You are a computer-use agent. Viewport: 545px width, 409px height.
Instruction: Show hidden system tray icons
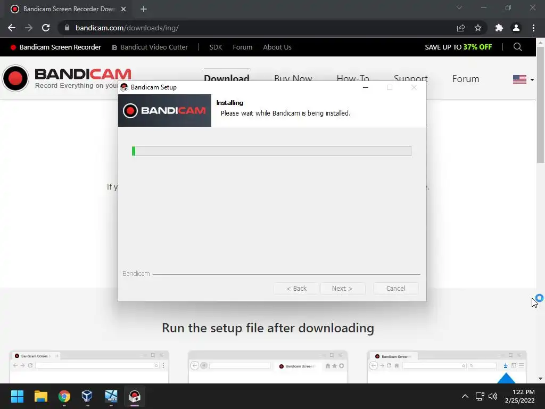465,396
